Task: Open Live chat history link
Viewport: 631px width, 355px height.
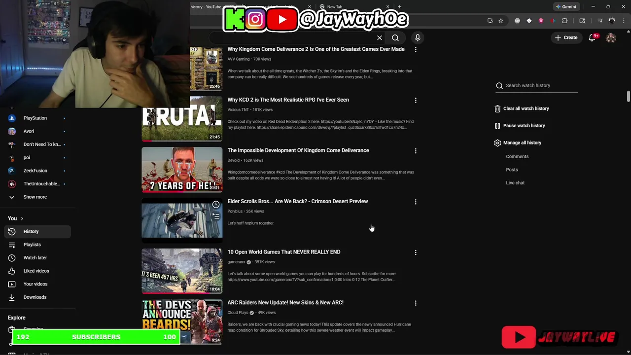Action: point(515,183)
